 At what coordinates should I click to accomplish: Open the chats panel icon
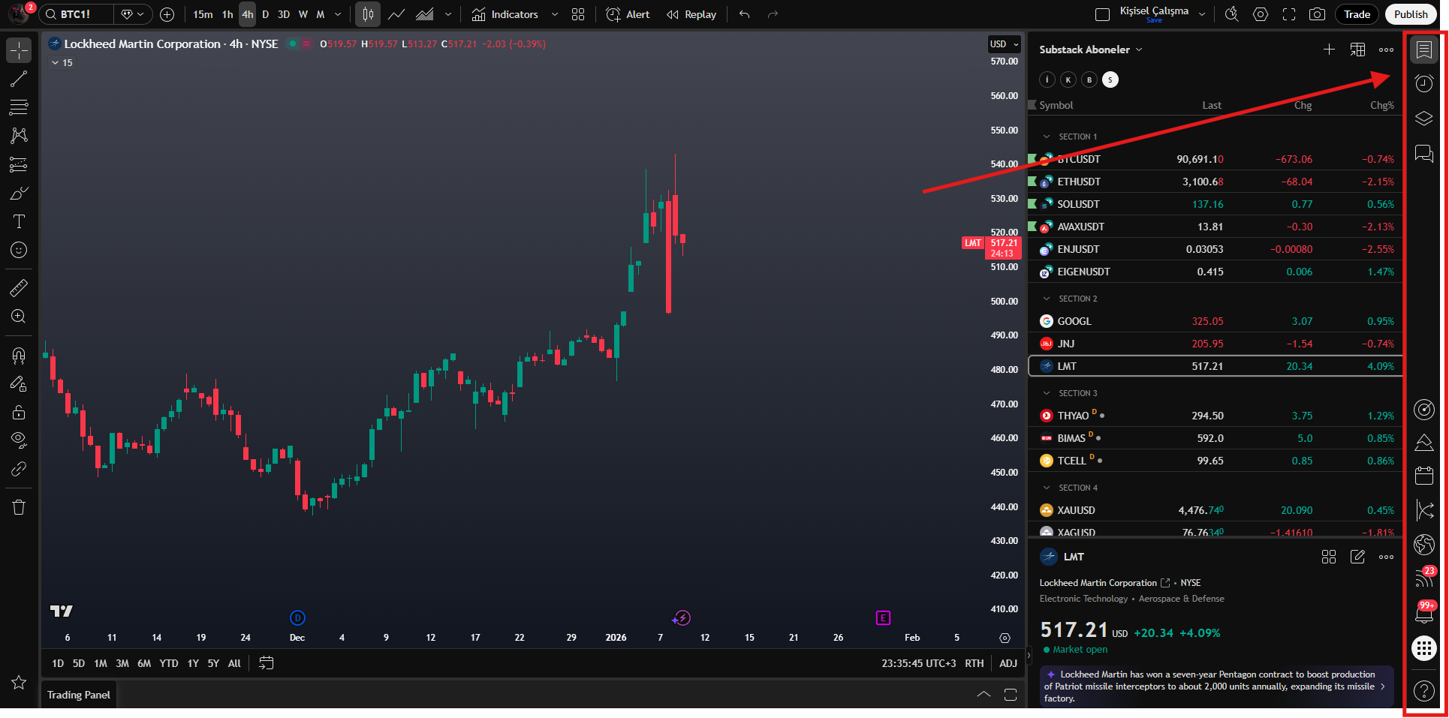click(1423, 154)
